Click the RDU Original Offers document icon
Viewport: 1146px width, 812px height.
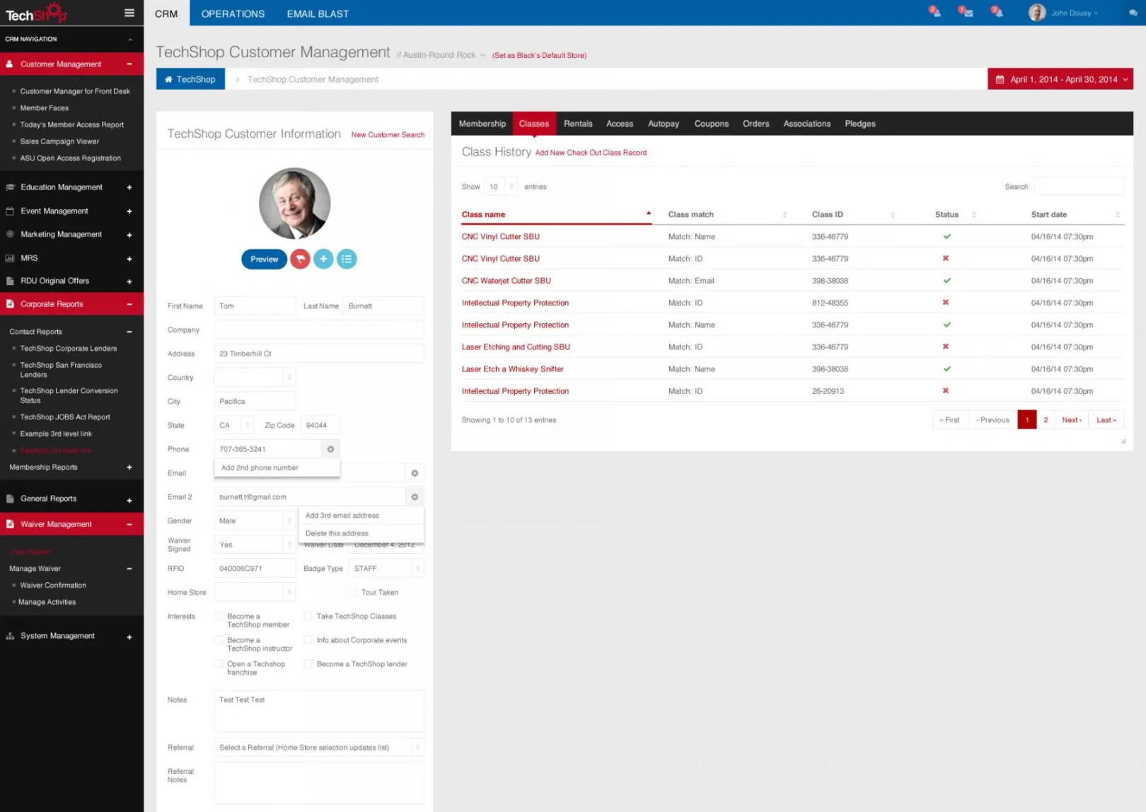point(10,281)
